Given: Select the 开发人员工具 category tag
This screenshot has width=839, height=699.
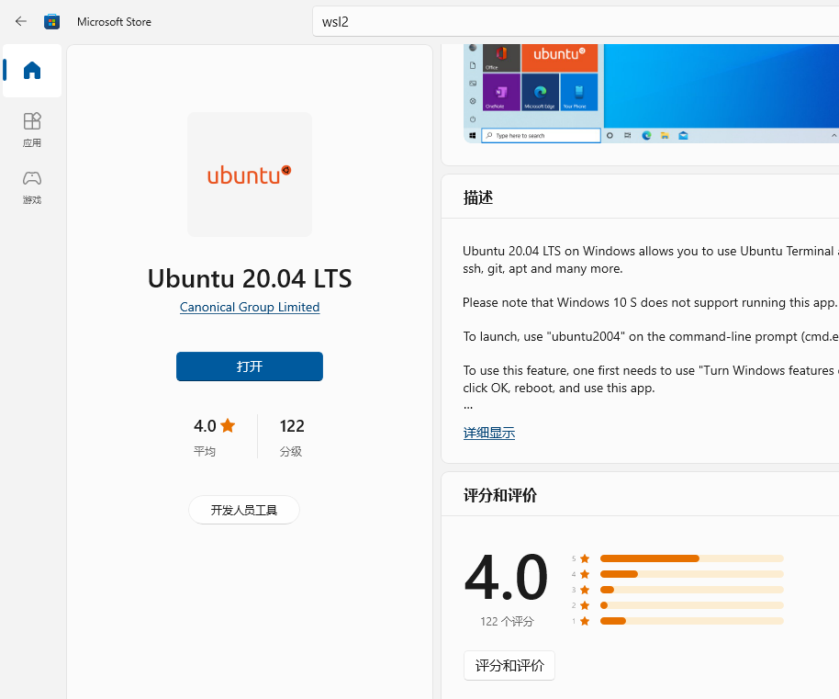Looking at the screenshot, I should pyautogui.click(x=244, y=509).
